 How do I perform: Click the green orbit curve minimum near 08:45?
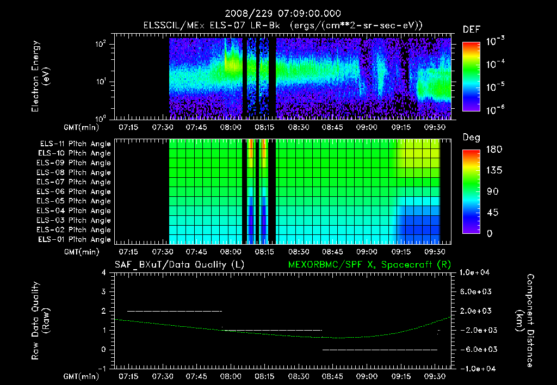pyautogui.click(x=337, y=338)
